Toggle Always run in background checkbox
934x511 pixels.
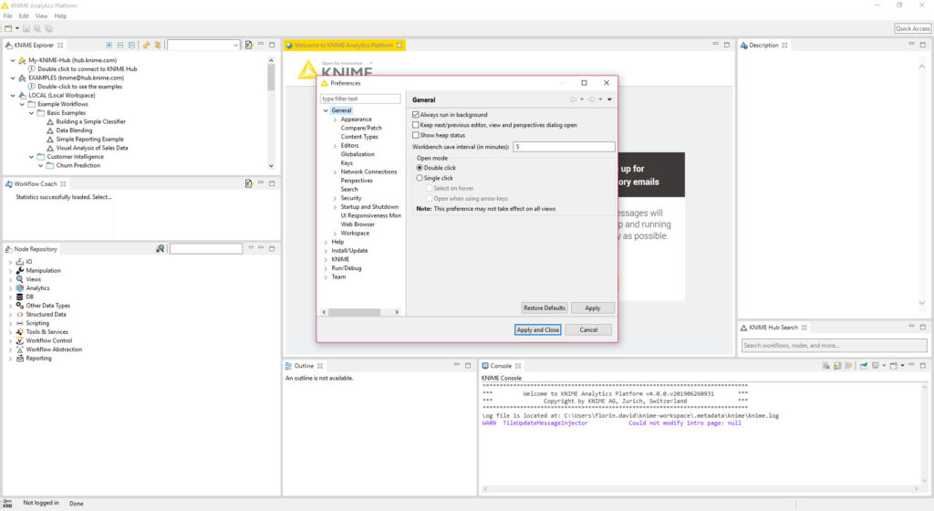coord(416,115)
